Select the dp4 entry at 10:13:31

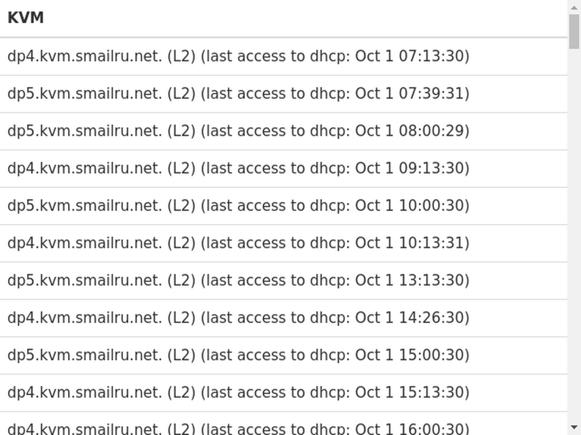tap(284, 243)
